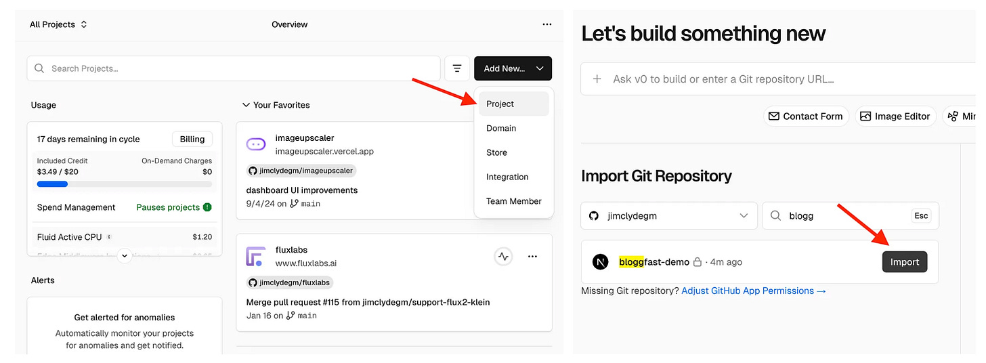Screen dimensions: 986x363
Task: Click the included credit usage bar
Action: [125, 184]
